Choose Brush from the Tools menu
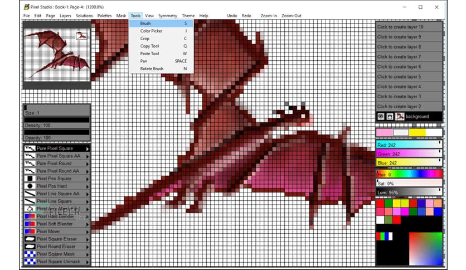Viewport: 466px width, 270px height. [x=161, y=23]
